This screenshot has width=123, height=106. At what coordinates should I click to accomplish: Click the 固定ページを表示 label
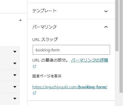click(x=47, y=76)
